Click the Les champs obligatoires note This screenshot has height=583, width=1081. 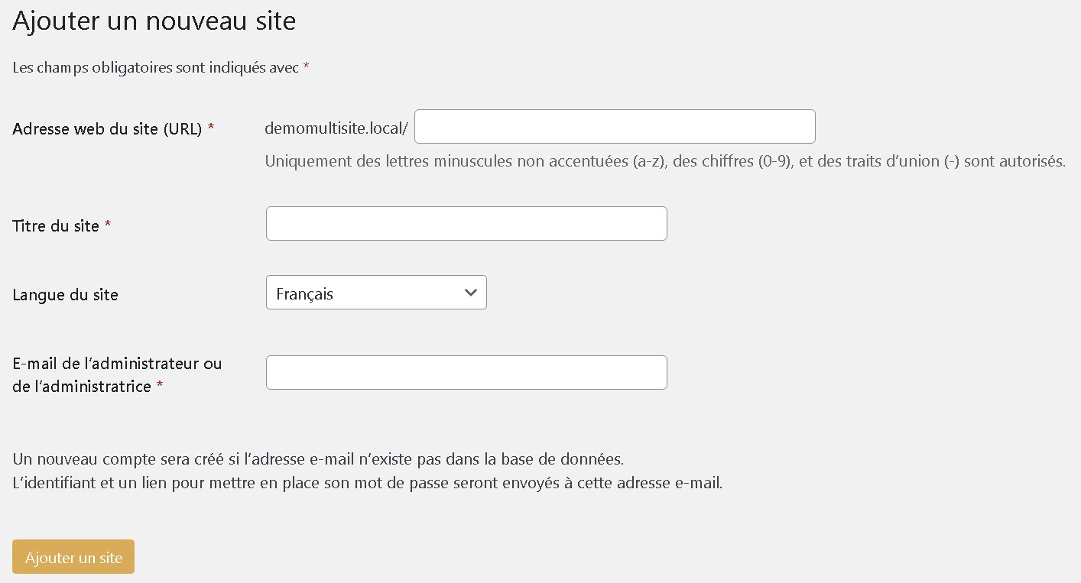(x=155, y=68)
